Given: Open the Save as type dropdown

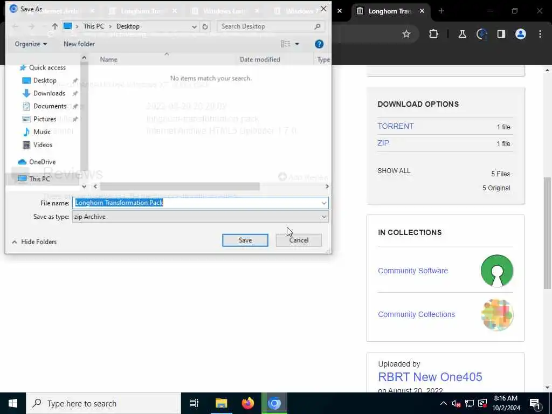Looking at the screenshot, I should [201, 217].
